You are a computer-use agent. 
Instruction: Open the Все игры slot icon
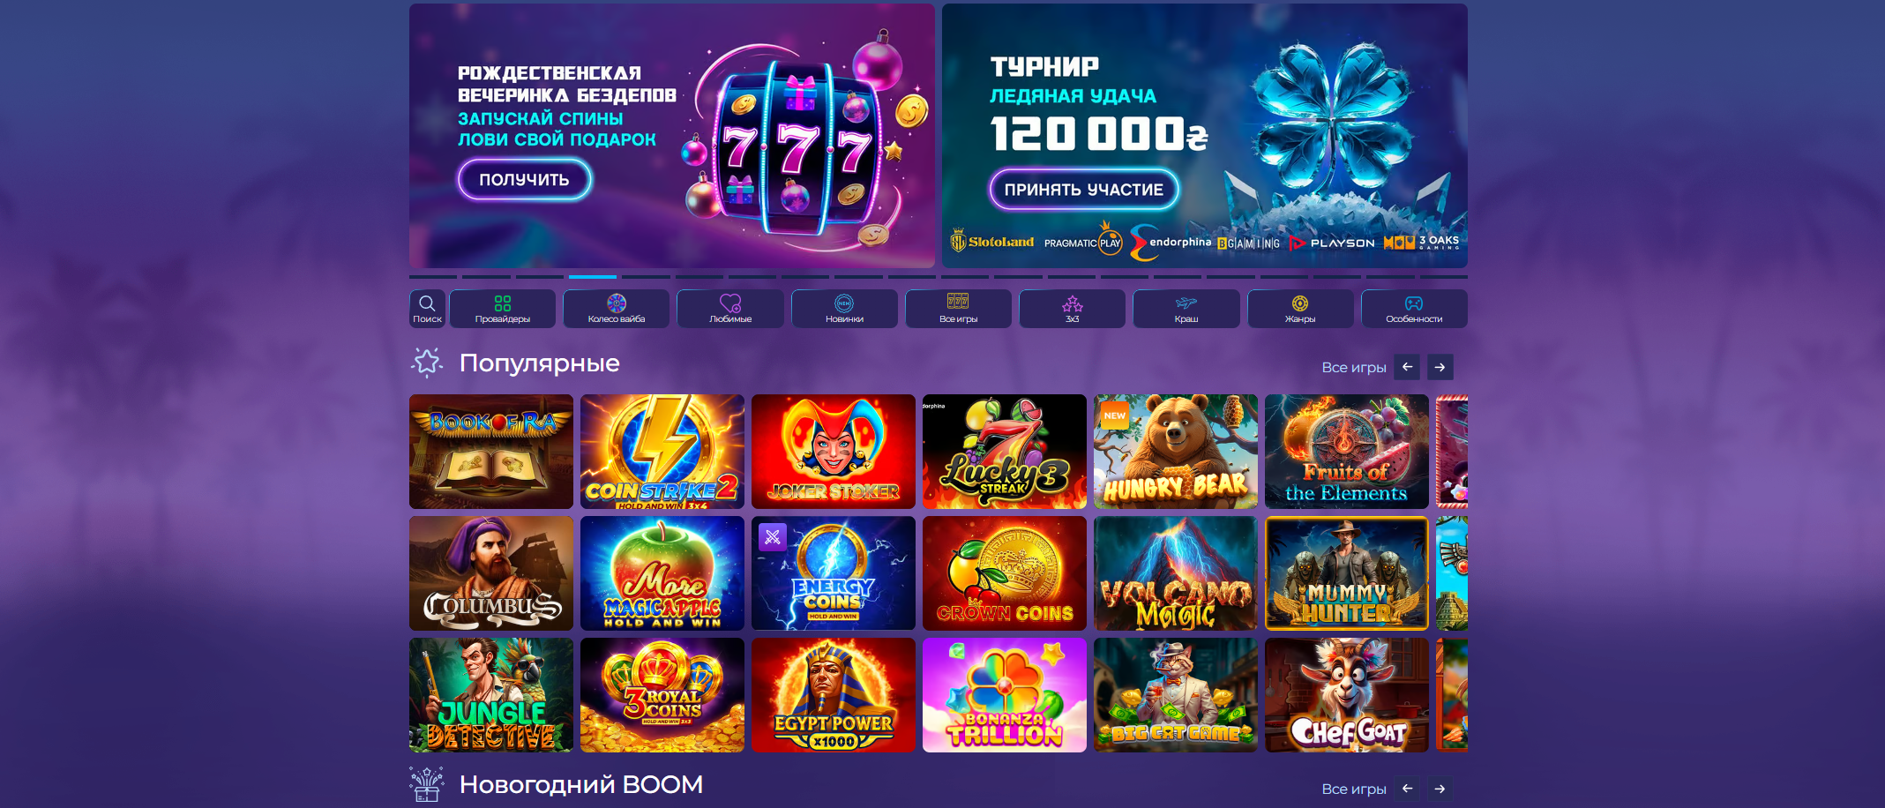958,309
